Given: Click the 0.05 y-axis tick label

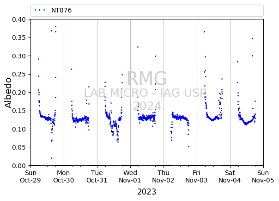Looking at the screenshot, I should 19,147.
